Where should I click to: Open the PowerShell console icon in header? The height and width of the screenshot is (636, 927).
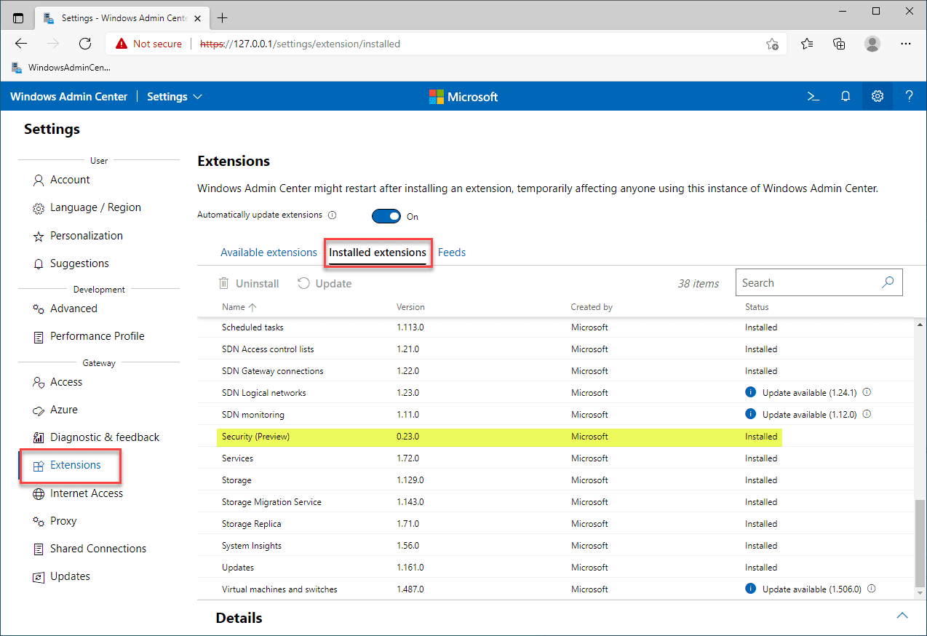813,96
